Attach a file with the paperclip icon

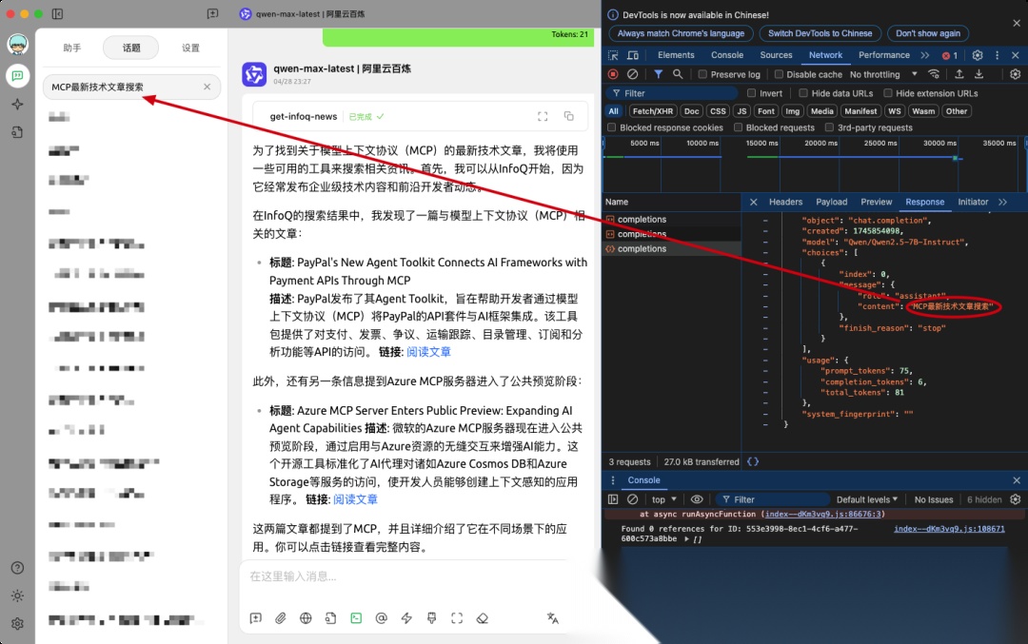tap(281, 617)
